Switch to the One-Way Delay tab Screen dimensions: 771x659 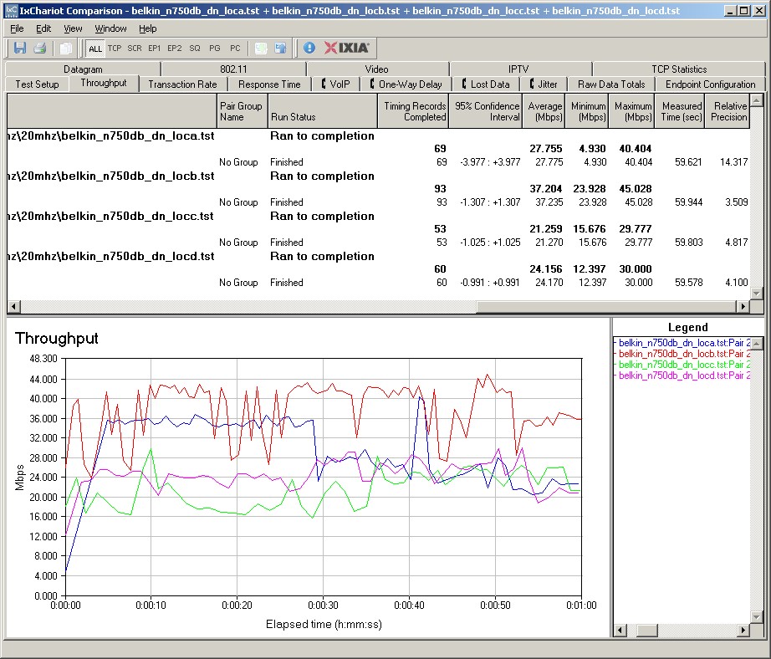point(406,84)
